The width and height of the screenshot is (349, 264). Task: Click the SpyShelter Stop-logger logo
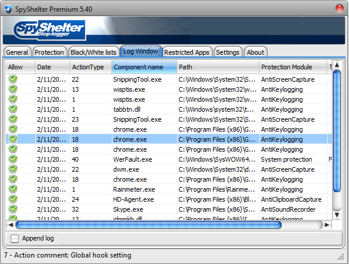(x=49, y=30)
